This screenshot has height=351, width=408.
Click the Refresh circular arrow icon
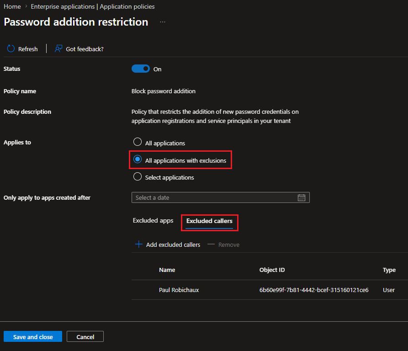(x=11, y=48)
